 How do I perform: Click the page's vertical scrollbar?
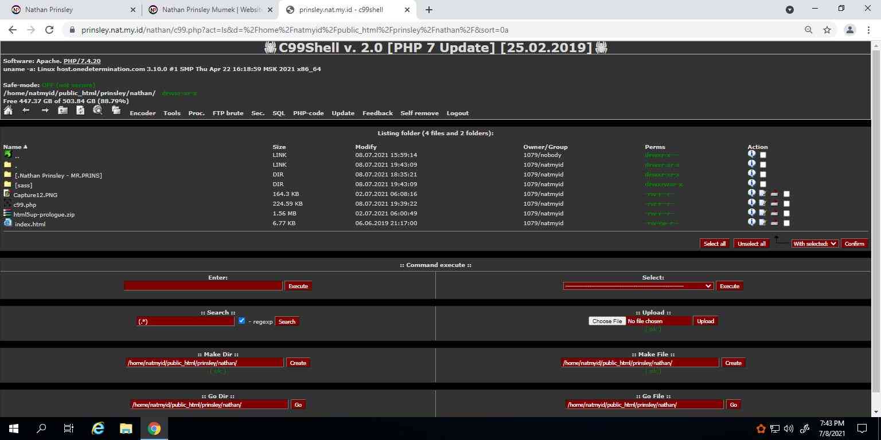(875, 218)
